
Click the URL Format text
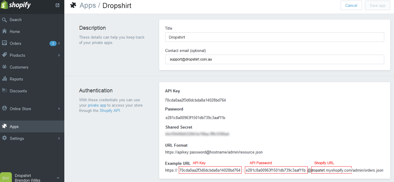coord(214,152)
